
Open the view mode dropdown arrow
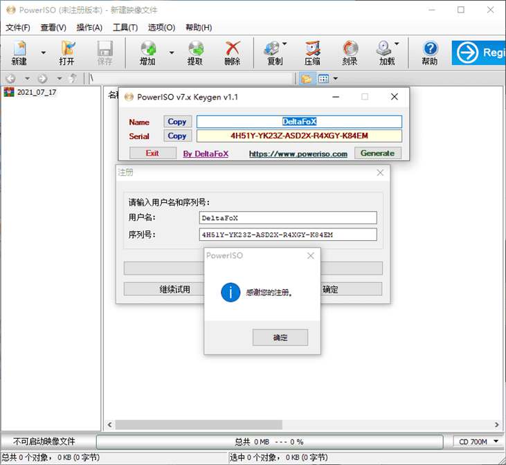(336, 79)
